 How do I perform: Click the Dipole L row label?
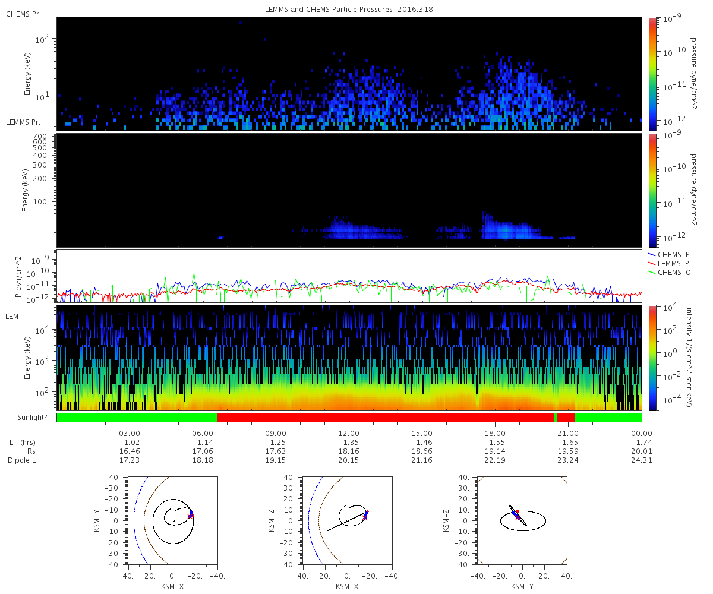(23, 460)
